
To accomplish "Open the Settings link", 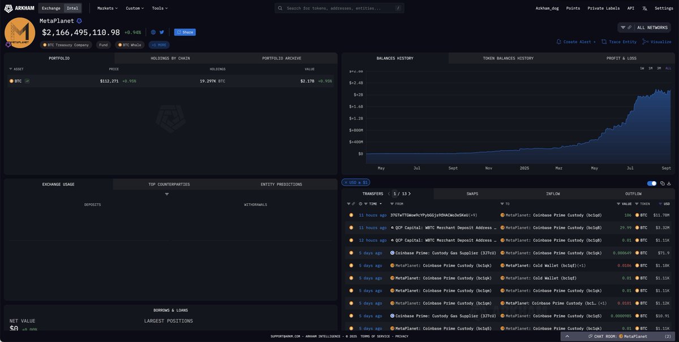I will click(x=664, y=8).
